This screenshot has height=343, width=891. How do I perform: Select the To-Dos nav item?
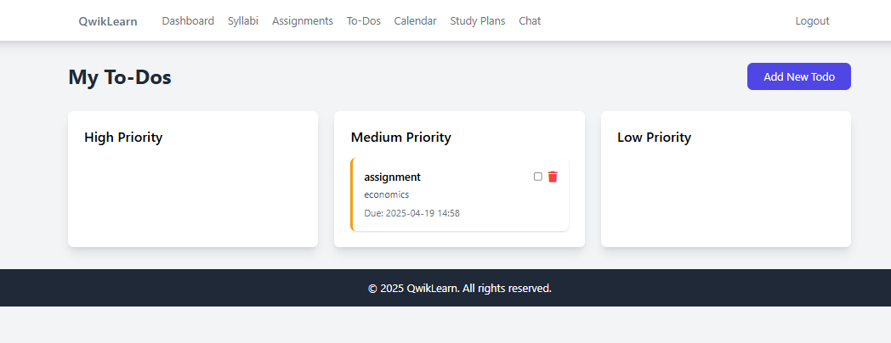point(364,21)
